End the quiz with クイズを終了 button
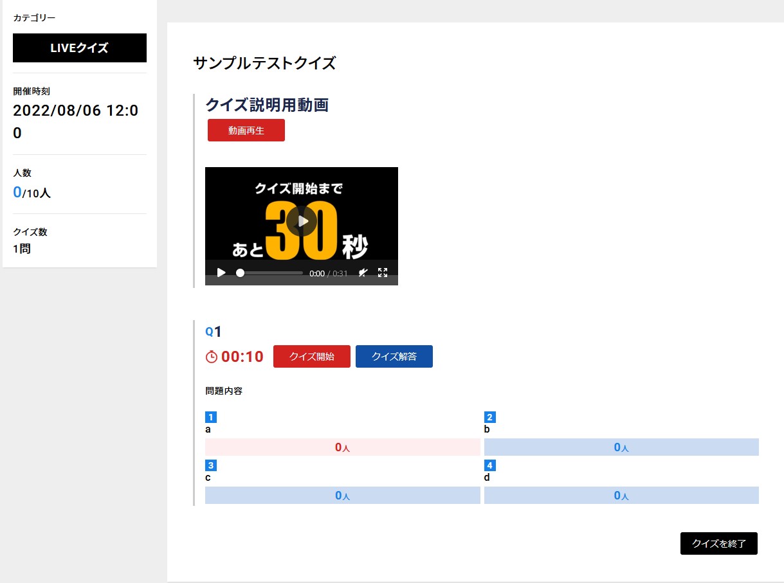Viewport: 784px width, 583px height. click(718, 543)
